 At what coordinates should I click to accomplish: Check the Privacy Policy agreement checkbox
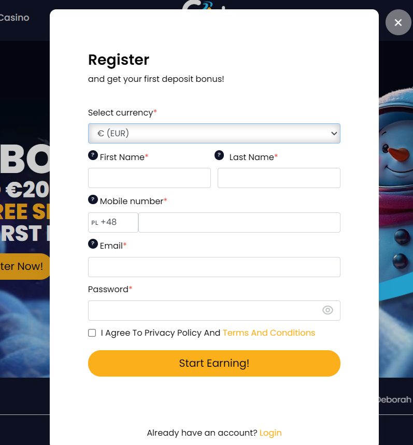(x=92, y=333)
